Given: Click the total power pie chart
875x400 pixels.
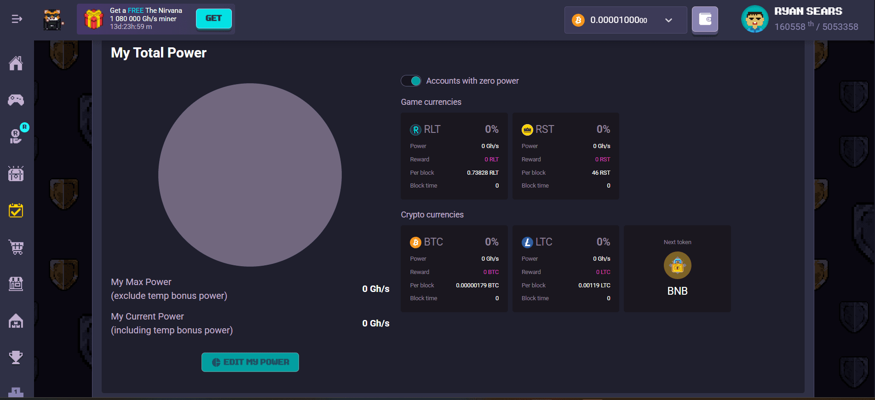Looking at the screenshot, I should (x=250, y=175).
